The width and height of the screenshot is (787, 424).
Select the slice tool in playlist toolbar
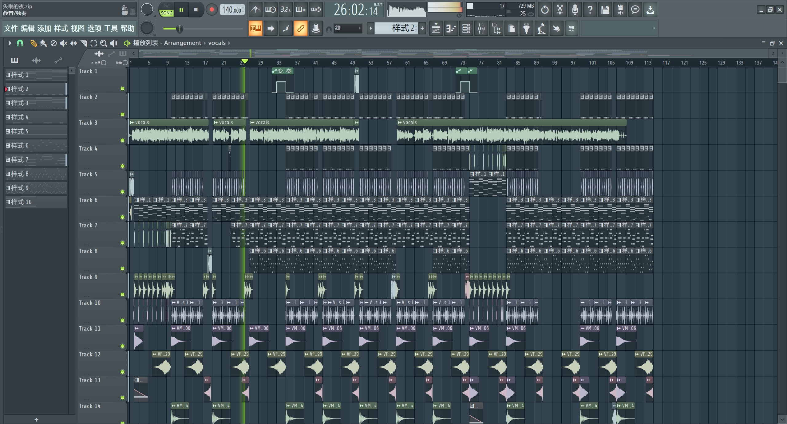click(84, 43)
